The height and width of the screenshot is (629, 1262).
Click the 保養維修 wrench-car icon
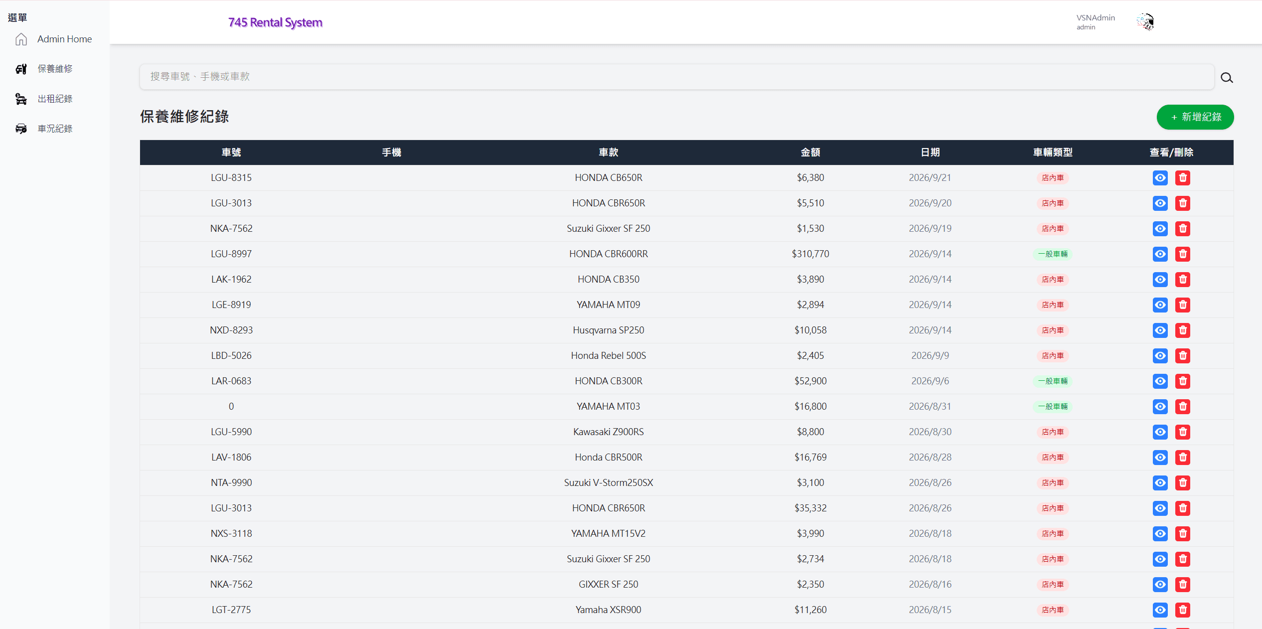(x=21, y=69)
